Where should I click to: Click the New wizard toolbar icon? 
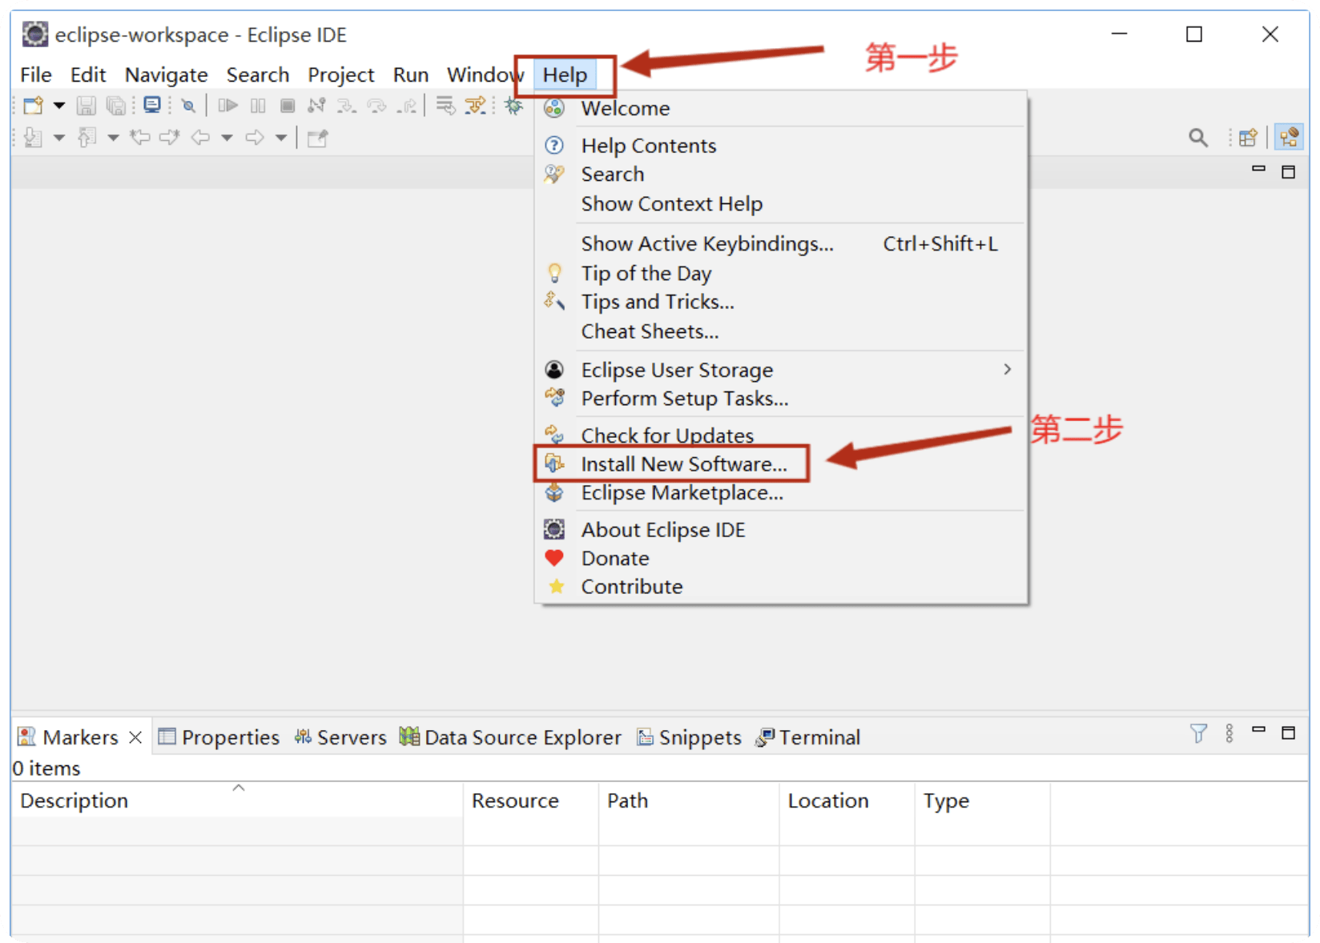coord(33,106)
